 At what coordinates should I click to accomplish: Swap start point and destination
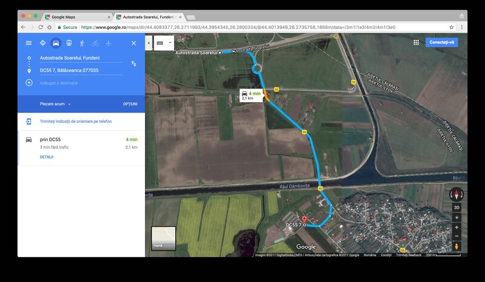tap(133, 64)
